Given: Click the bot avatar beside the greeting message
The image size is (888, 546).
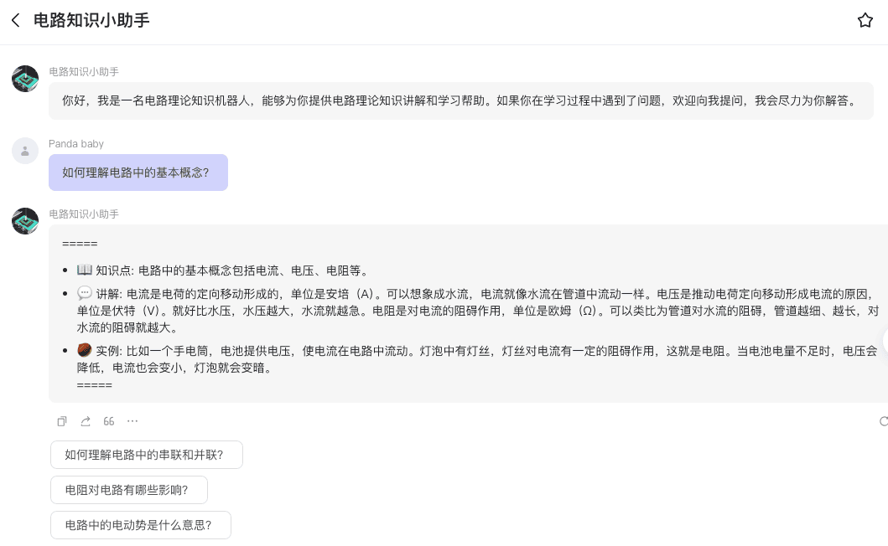Looking at the screenshot, I should coord(25,79).
